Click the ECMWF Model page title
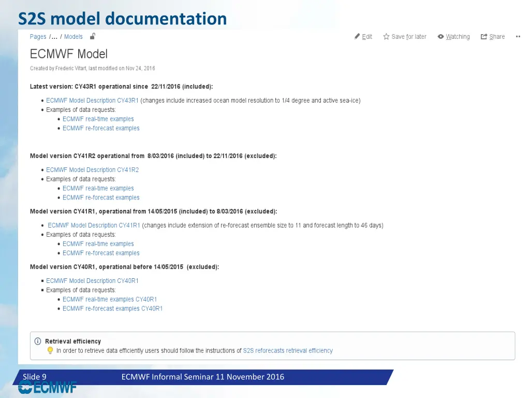The width and height of the screenshot is (530, 398). click(69, 54)
